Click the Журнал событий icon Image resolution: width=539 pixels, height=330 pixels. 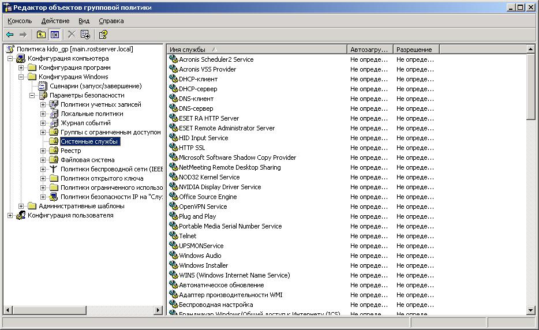[54, 123]
